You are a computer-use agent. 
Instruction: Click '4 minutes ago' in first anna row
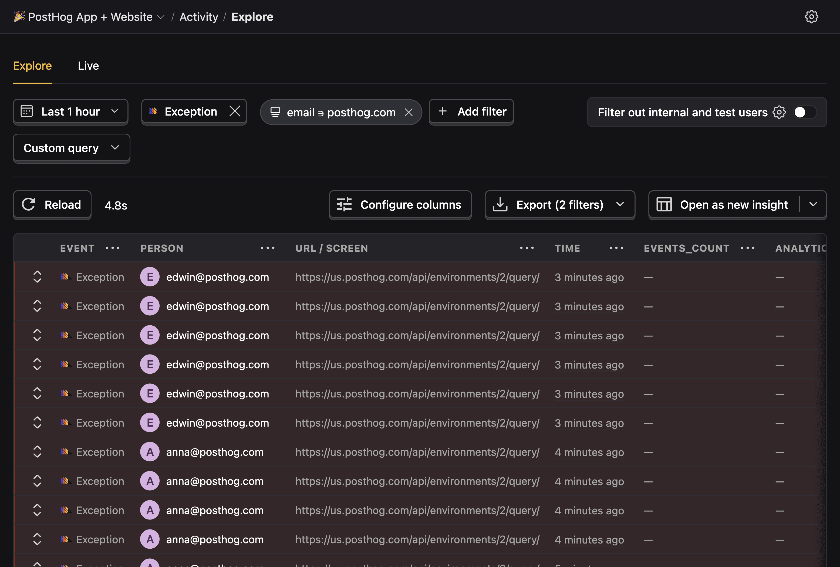point(589,452)
